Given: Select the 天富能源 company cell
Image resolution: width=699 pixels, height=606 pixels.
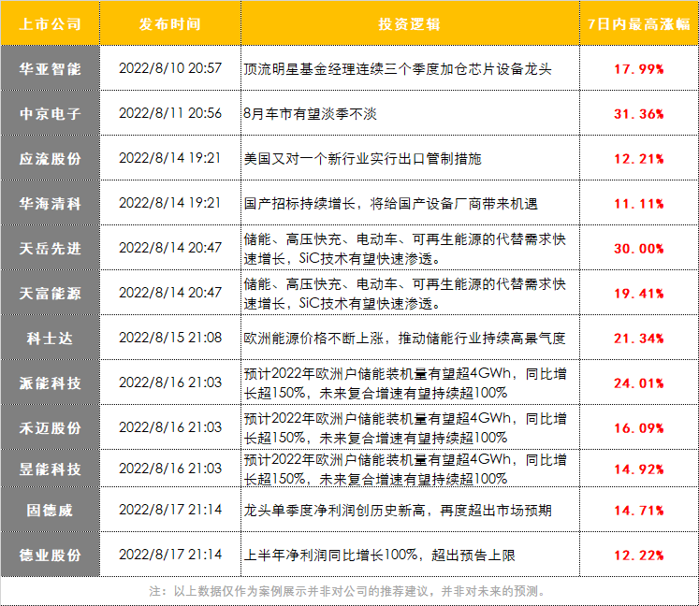Looking at the screenshot, I should [x=50, y=293].
